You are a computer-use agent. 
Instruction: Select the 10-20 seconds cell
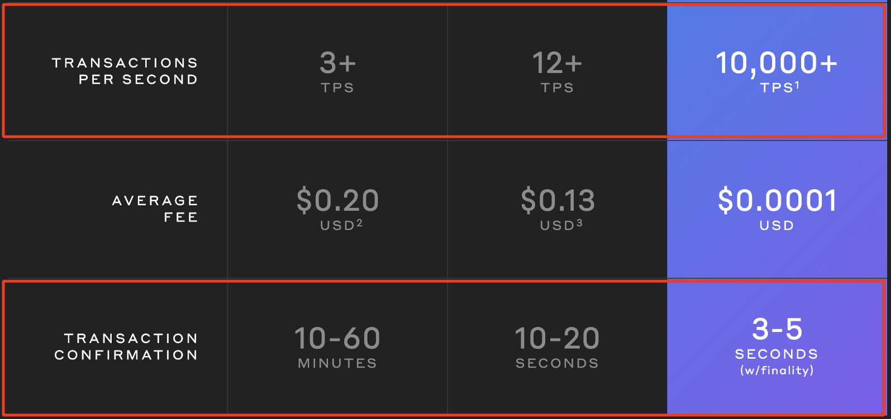pos(557,348)
